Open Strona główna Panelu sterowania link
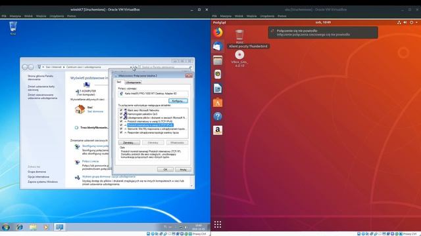Viewport: 421px width, 236px height. click(40, 77)
